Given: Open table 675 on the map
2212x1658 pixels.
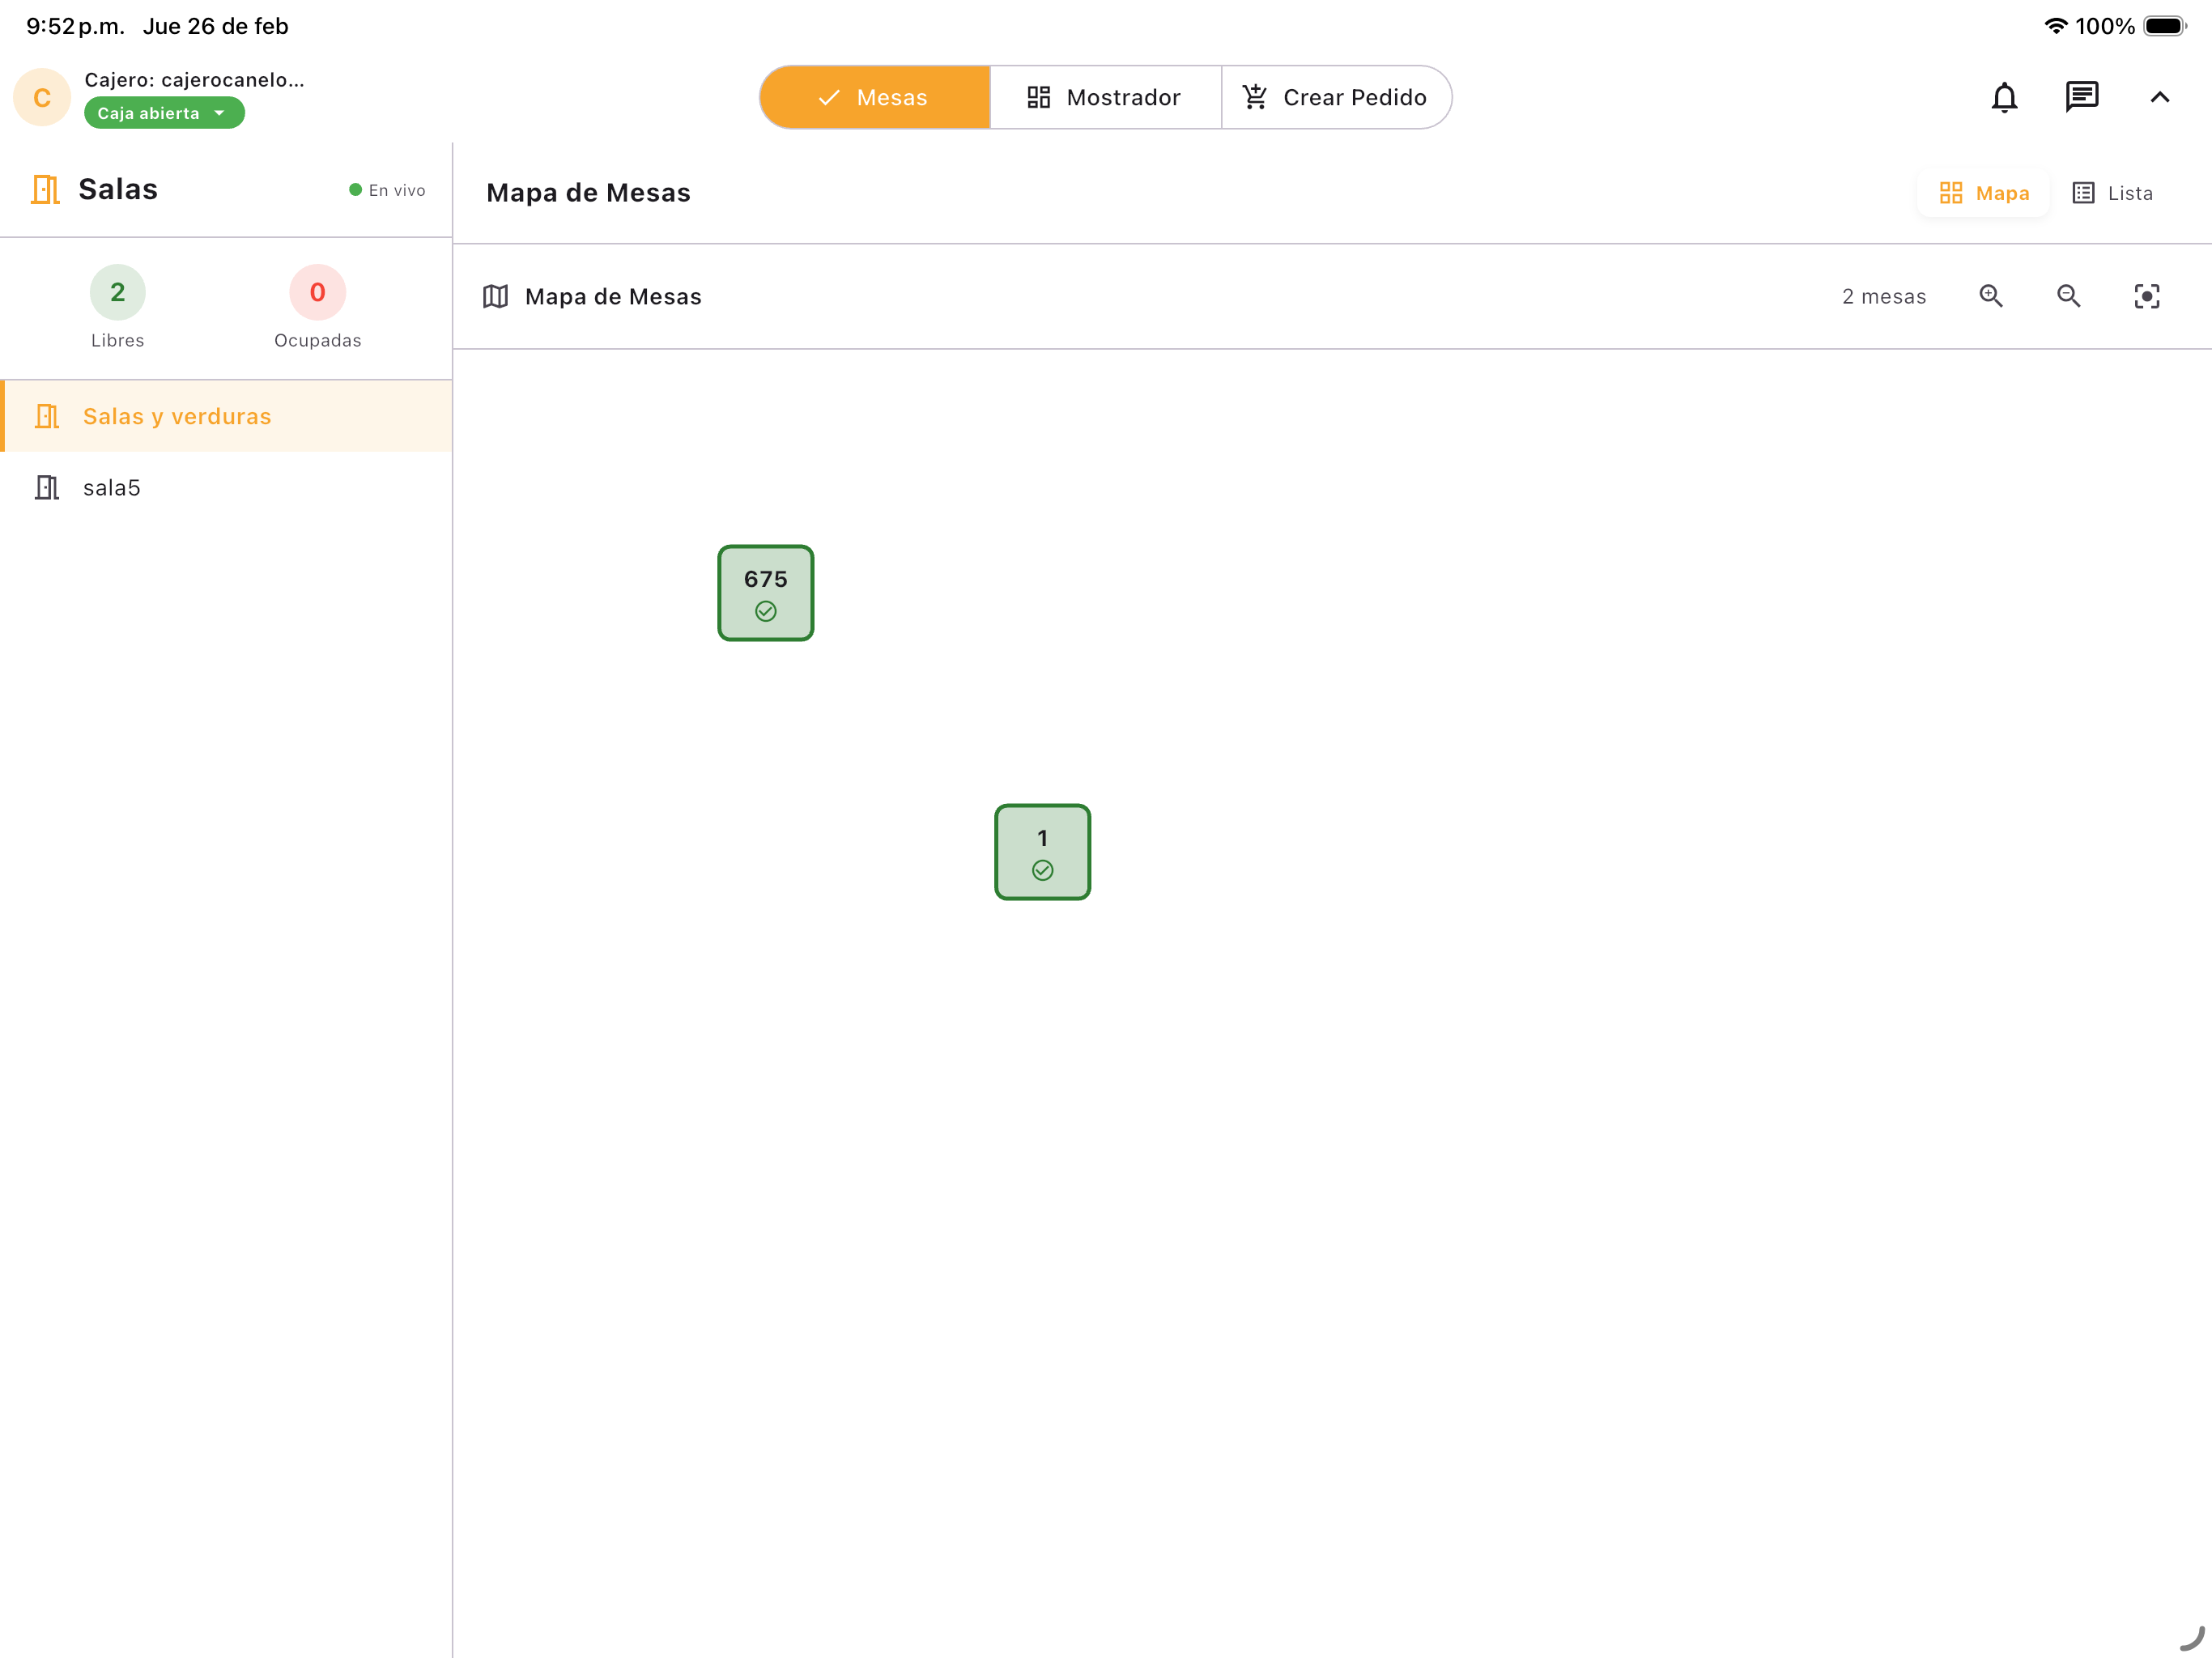Looking at the screenshot, I should pos(765,592).
